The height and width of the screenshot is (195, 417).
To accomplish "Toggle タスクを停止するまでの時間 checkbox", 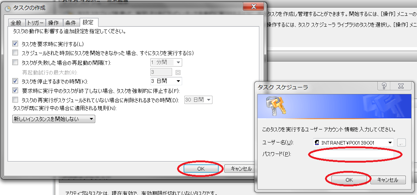I will (x=15, y=81).
